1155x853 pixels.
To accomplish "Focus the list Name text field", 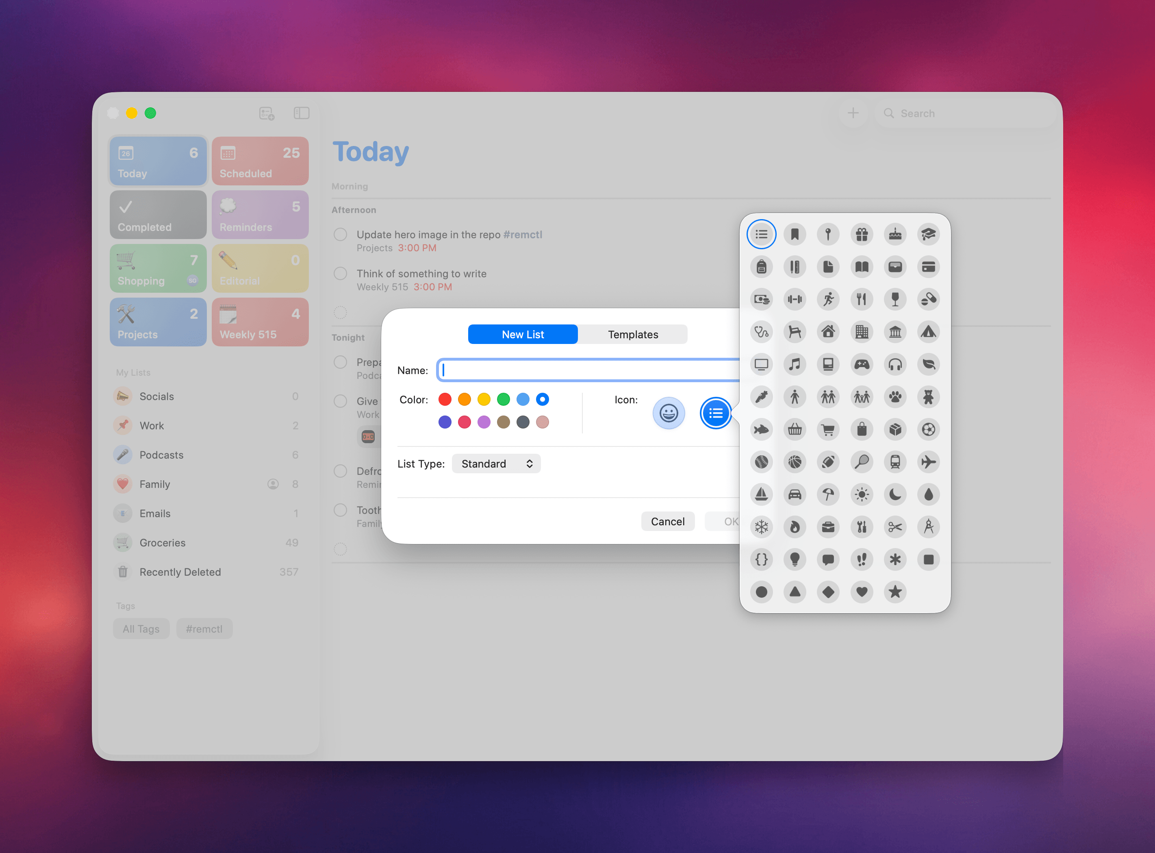I will [x=588, y=370].
